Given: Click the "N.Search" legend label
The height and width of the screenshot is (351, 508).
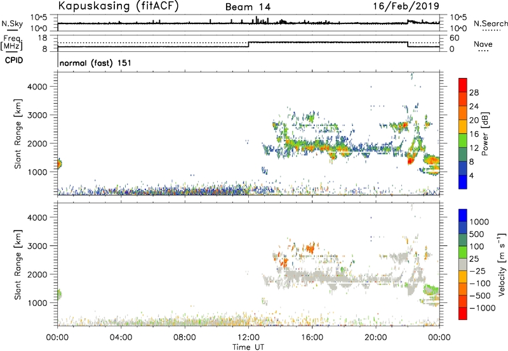Looking at the screenshot, I should coord(490,23).
